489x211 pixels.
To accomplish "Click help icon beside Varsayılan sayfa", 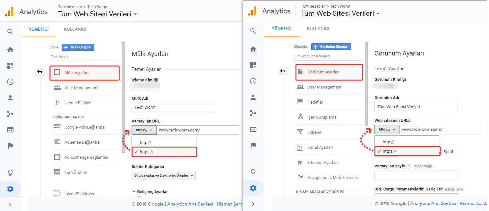I will pyautogui.click(x=409, y=166).
